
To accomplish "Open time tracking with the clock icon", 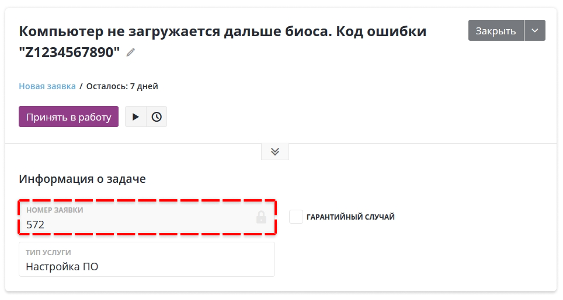I will [x=157, y=117].
